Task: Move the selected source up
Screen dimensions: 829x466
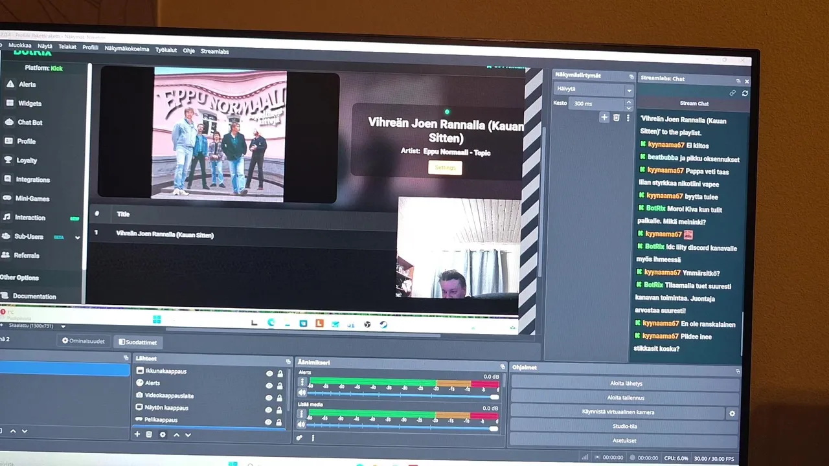Action: [x=176, y=435]
